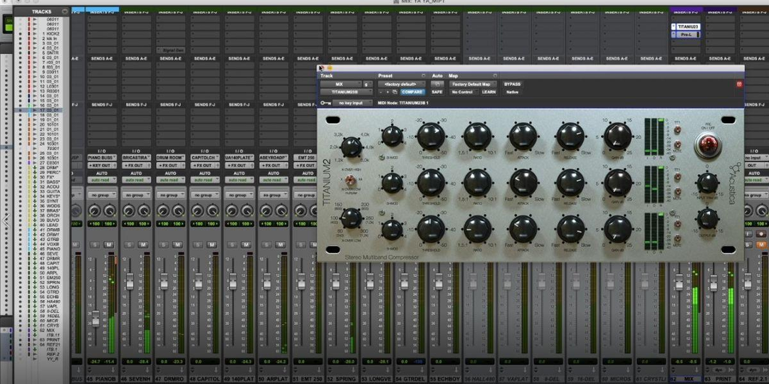Toggle the middle band TT1 switch
Viewport: 769px width, 384px height.
click(677, 177)
